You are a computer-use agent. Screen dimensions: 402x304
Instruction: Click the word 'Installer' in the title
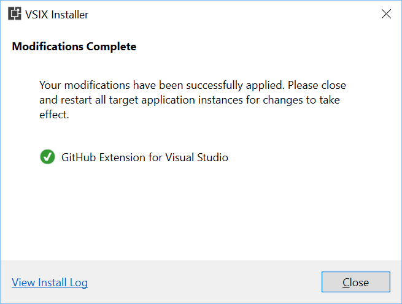tap(70, 15)
